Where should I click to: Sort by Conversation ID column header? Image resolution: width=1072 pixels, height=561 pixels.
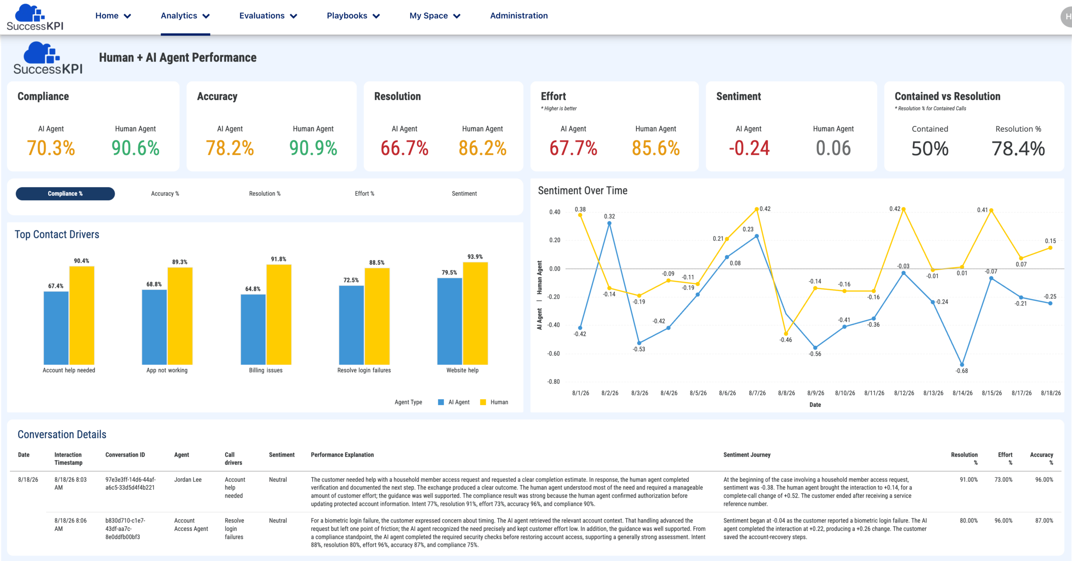click(x=125, y=455)
